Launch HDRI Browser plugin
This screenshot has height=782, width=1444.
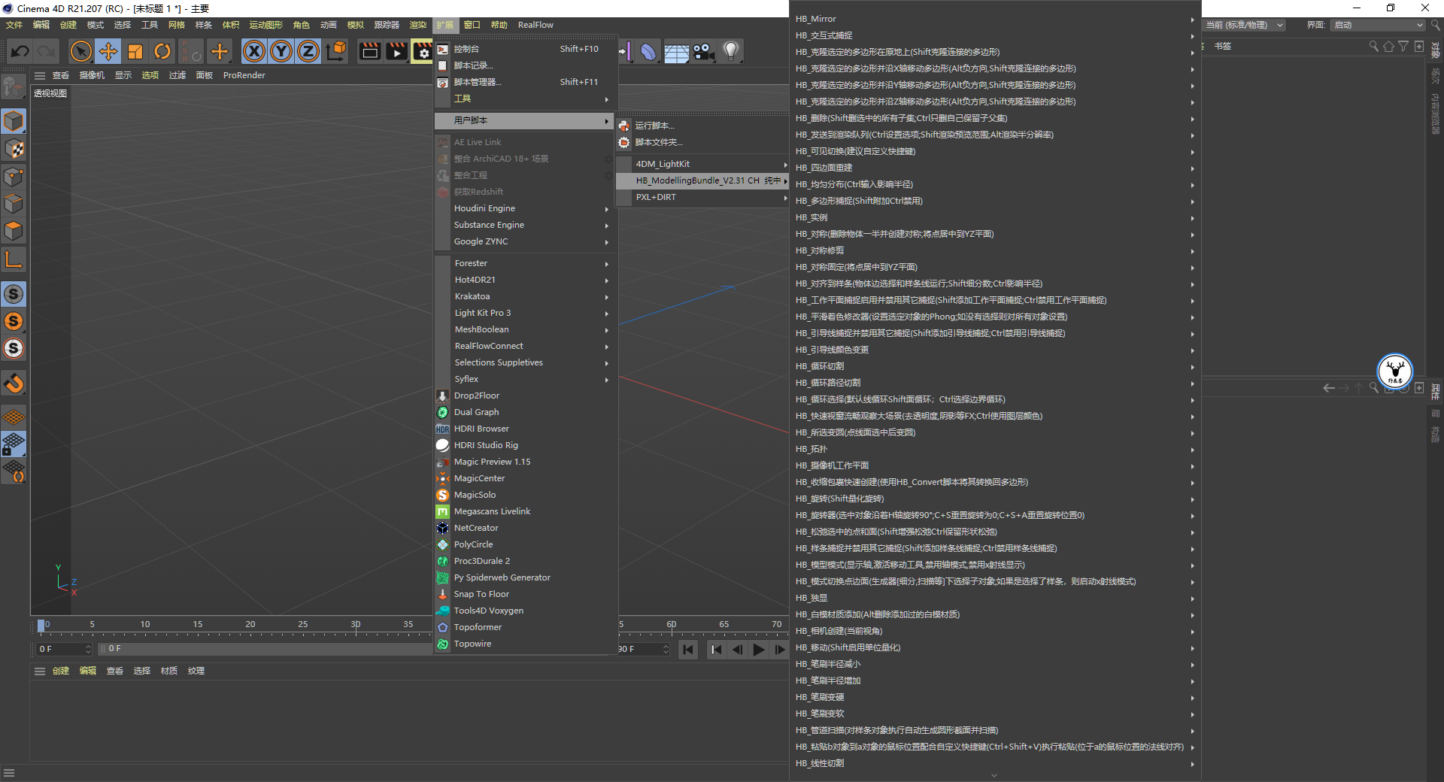pos(526,429)
